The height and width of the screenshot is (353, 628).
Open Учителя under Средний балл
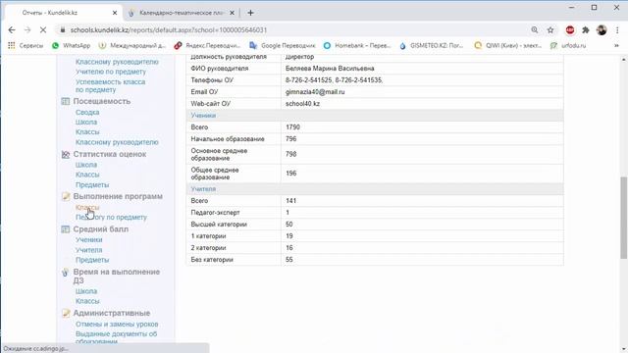(x=89, y=250)
